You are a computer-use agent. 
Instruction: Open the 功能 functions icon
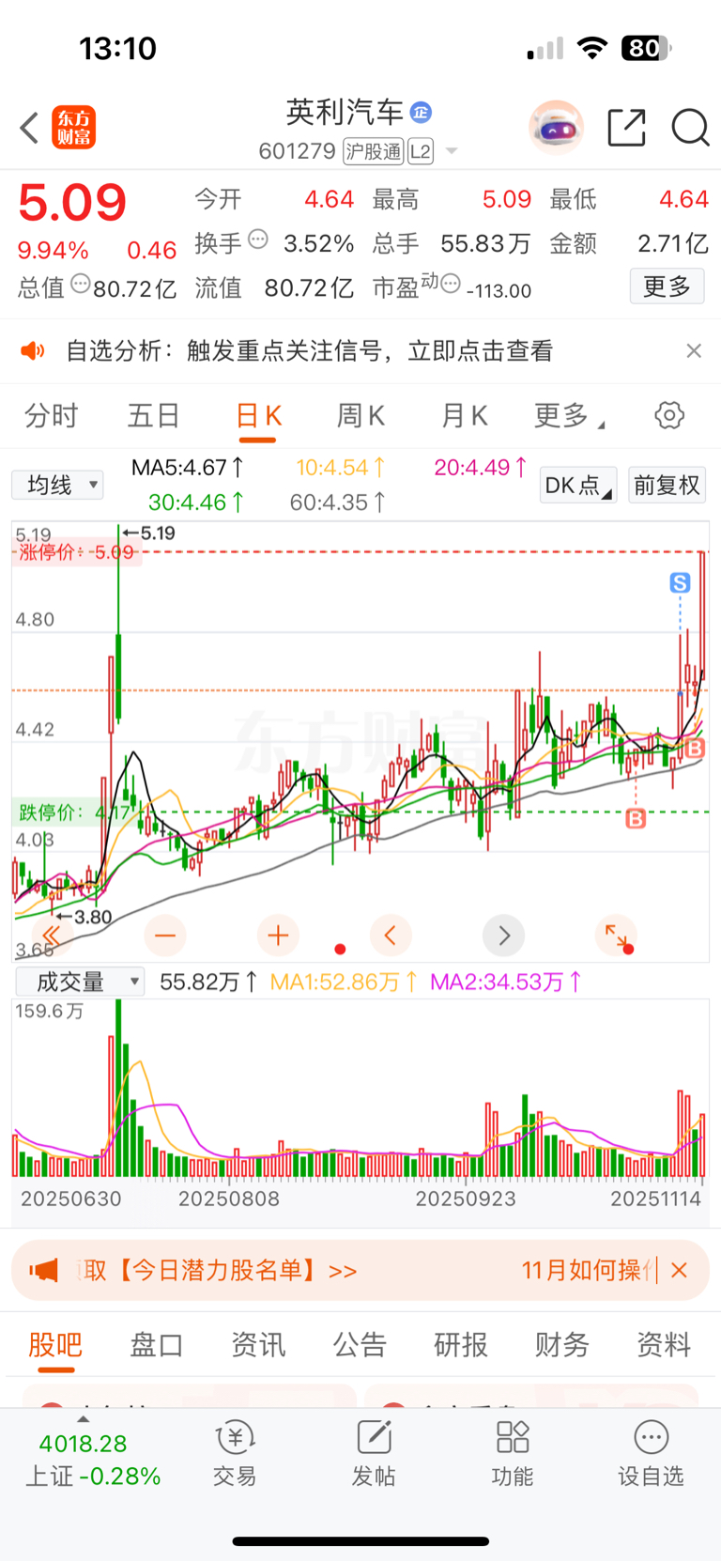(513, 1453)
